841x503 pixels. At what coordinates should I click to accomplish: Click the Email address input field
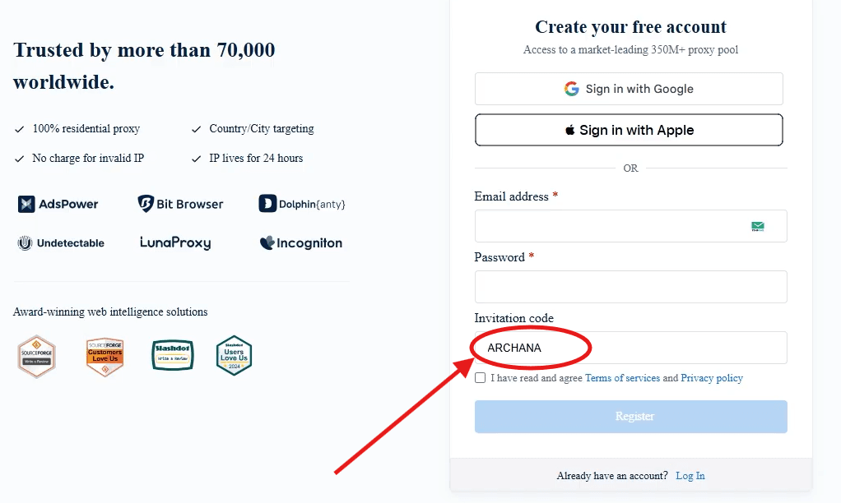[x=617, y=225]
